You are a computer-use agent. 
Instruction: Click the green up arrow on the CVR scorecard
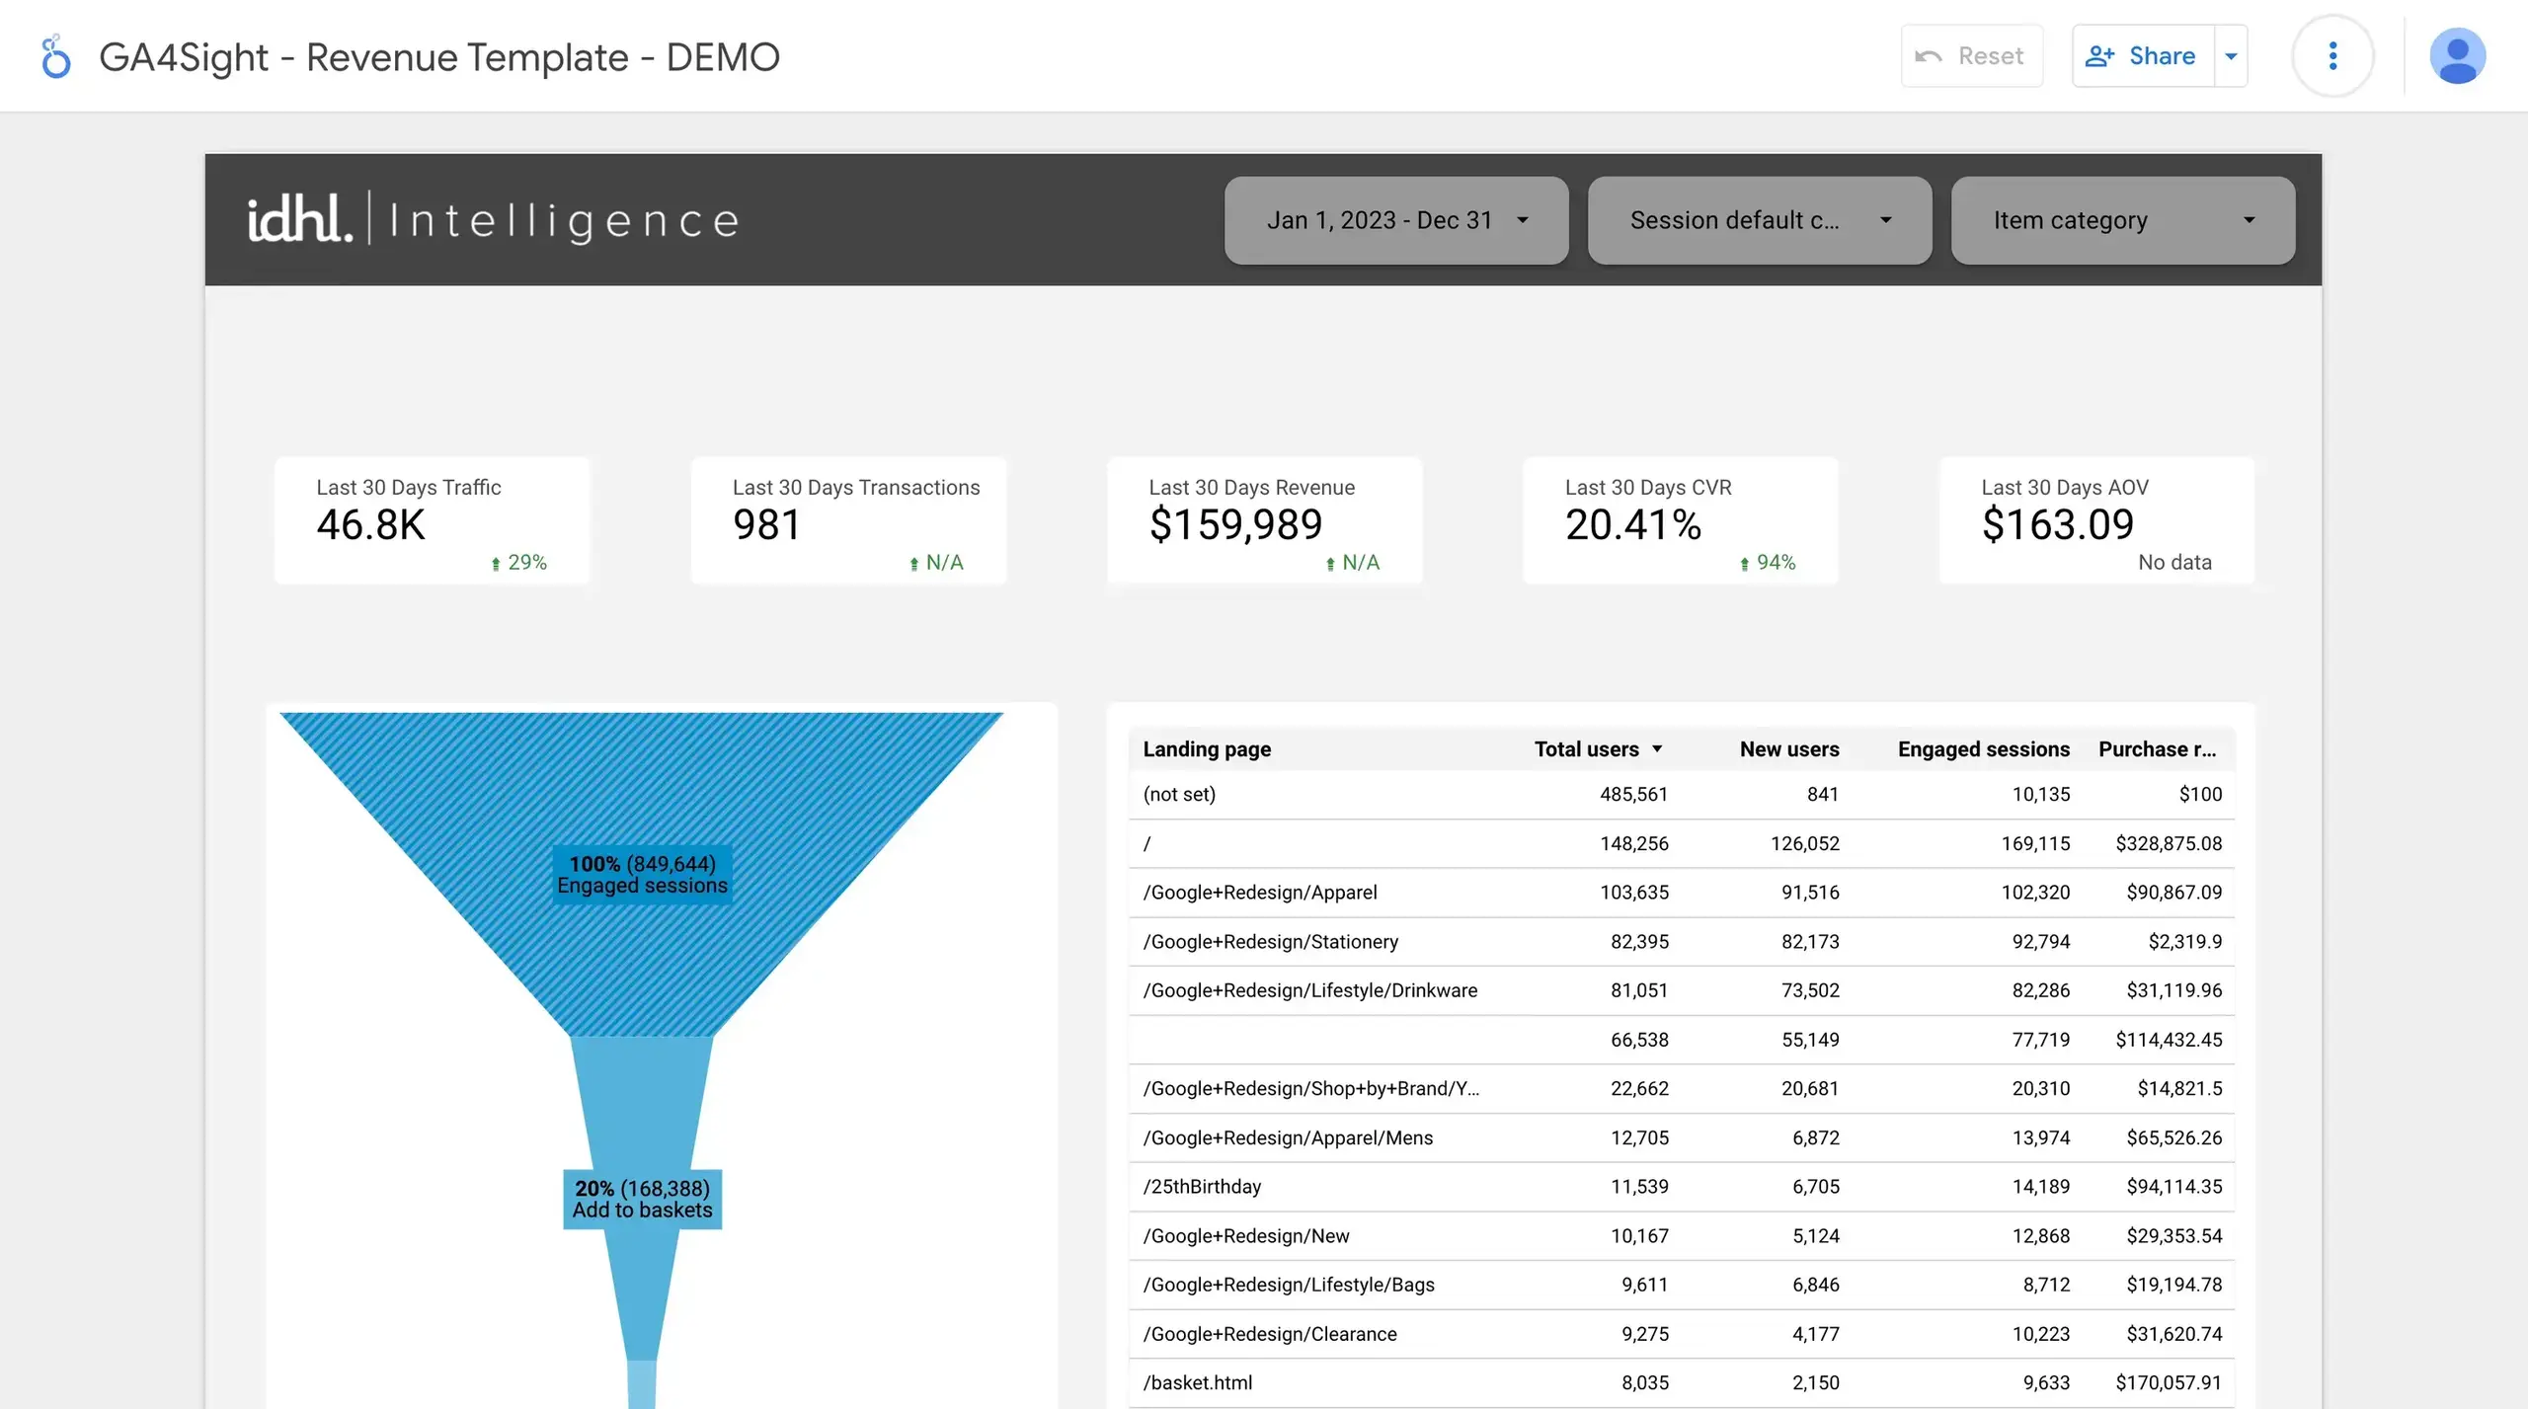pos(1744,562)
